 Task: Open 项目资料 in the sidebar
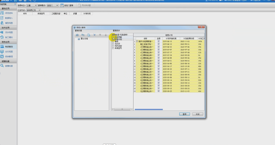pos(9,13)
